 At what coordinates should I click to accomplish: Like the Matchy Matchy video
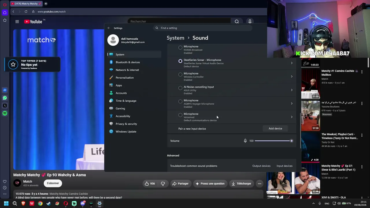tap(150, 183)
